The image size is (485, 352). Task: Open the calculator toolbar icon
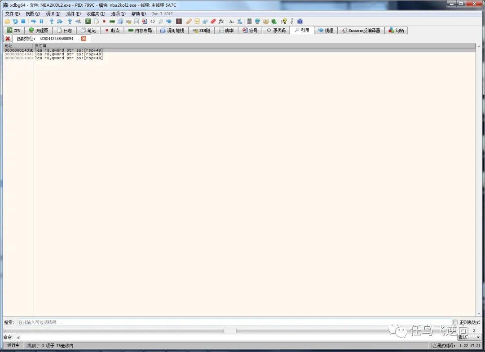tap(249, 22)
